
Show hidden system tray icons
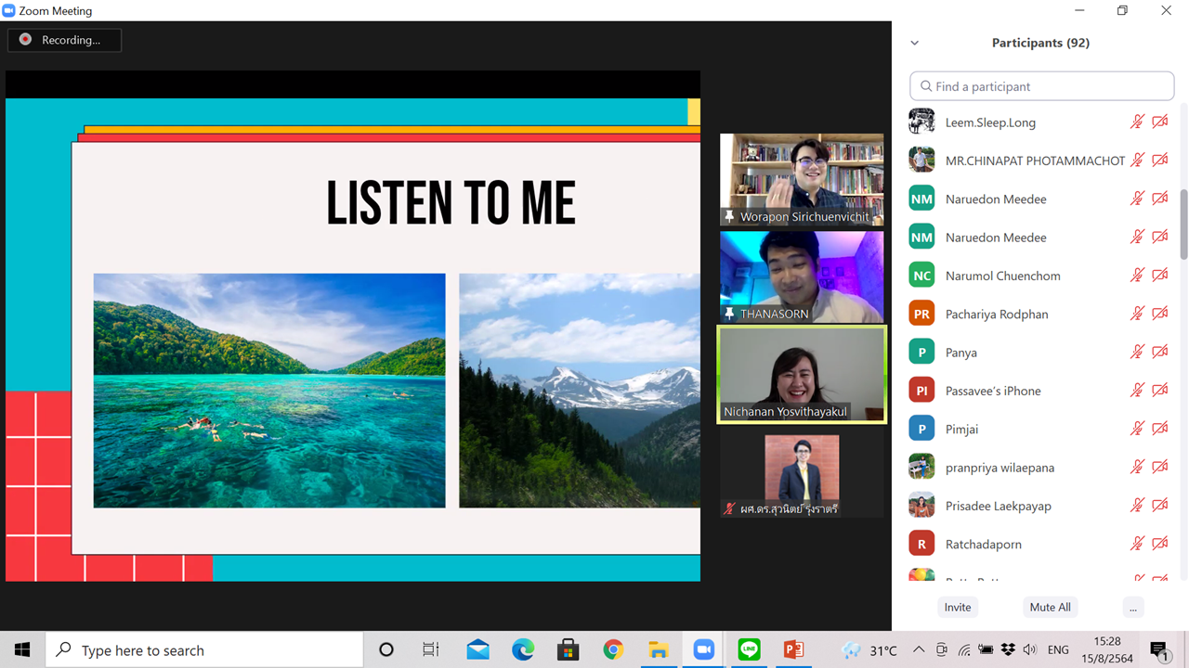coord(919,650)
